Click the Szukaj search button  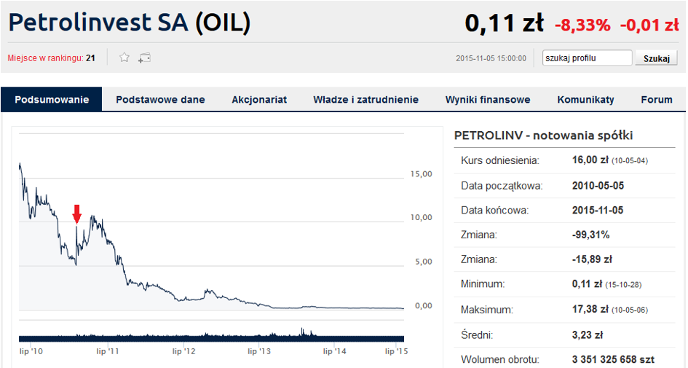(x=657, y=58)
